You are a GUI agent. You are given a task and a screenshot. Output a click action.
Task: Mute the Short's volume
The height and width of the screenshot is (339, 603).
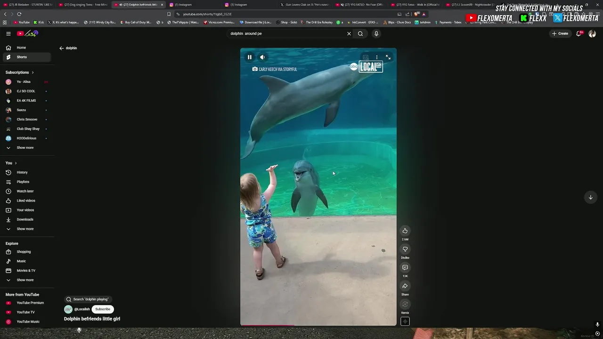(262, 57)
